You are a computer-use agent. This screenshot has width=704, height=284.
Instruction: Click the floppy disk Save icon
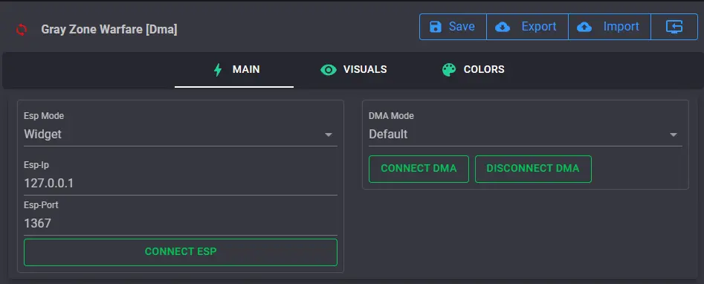pyautogui.click(x=436, y=27)
